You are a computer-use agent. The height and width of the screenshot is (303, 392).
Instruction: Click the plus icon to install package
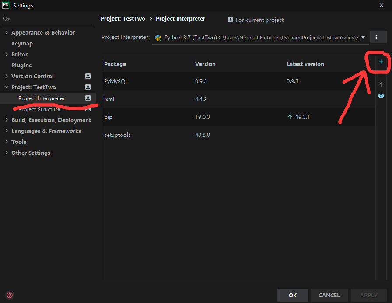[x=381, y=62]
